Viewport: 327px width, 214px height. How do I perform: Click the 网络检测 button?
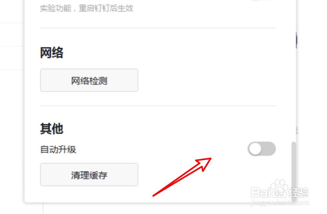tap(89, 80)
